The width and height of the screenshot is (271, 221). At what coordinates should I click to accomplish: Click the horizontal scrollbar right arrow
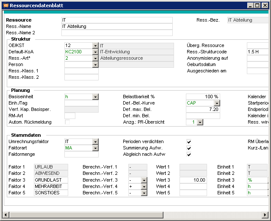(265, 215)
